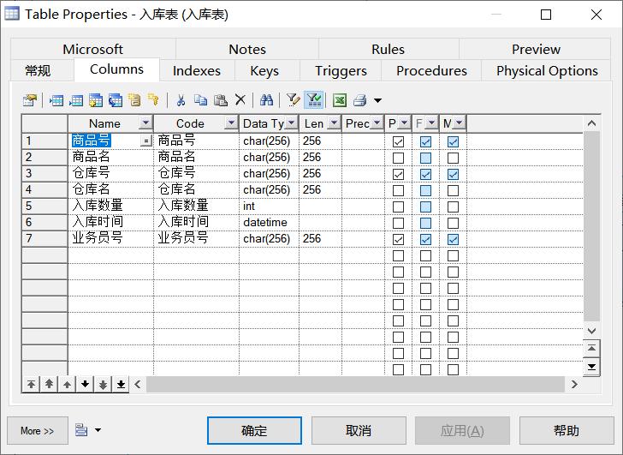Move row up one page arrow
This screenshot has height=455, width=623.
(x=49, y=384)
